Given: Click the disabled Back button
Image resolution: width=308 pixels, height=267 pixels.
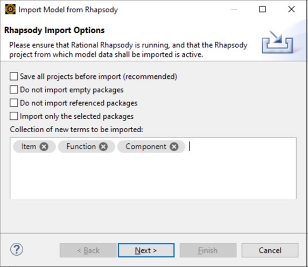Looking at the screenshot, I should click(x=88, y=250).
